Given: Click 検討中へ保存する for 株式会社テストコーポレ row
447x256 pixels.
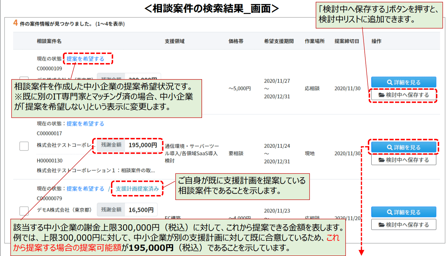Looking at the screenshot, I should click(404, 160).
